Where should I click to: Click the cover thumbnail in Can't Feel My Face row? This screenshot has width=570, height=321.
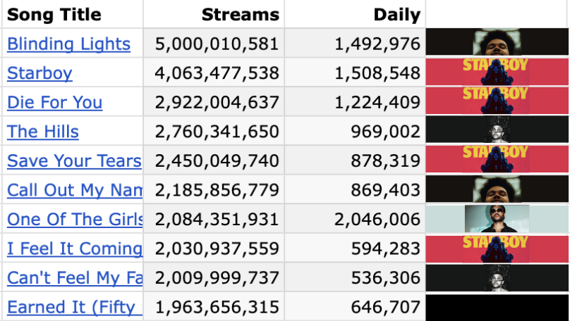(x=497, y=277)
